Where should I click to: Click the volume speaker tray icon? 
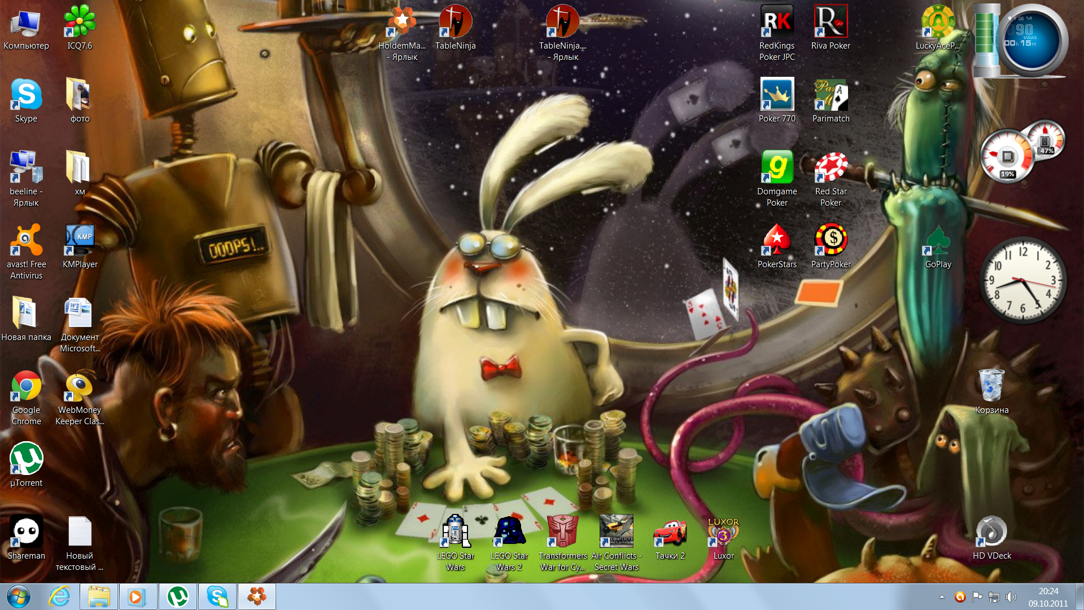[x=1011, y=597]
